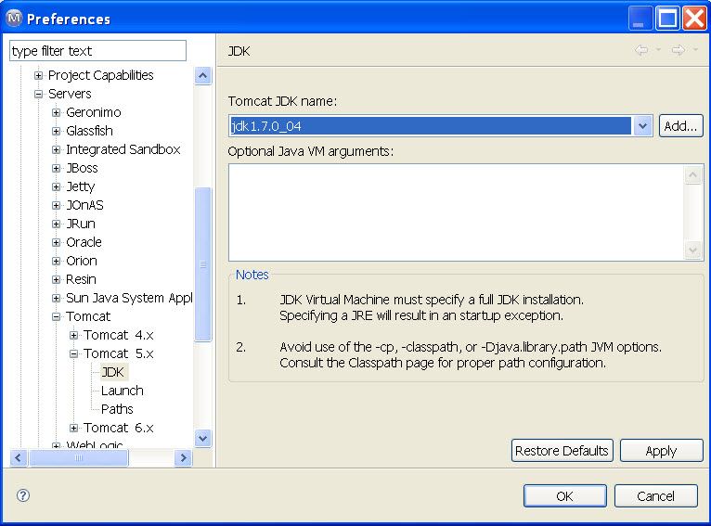
Task: Select the Glassfish tree label
Action: click(x=89, y=131)
